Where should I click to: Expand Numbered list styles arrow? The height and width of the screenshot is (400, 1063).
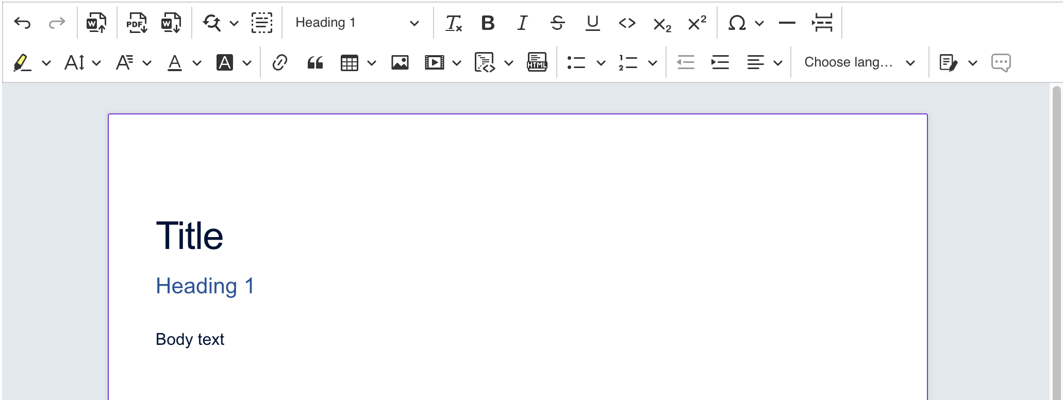point(653,63)
